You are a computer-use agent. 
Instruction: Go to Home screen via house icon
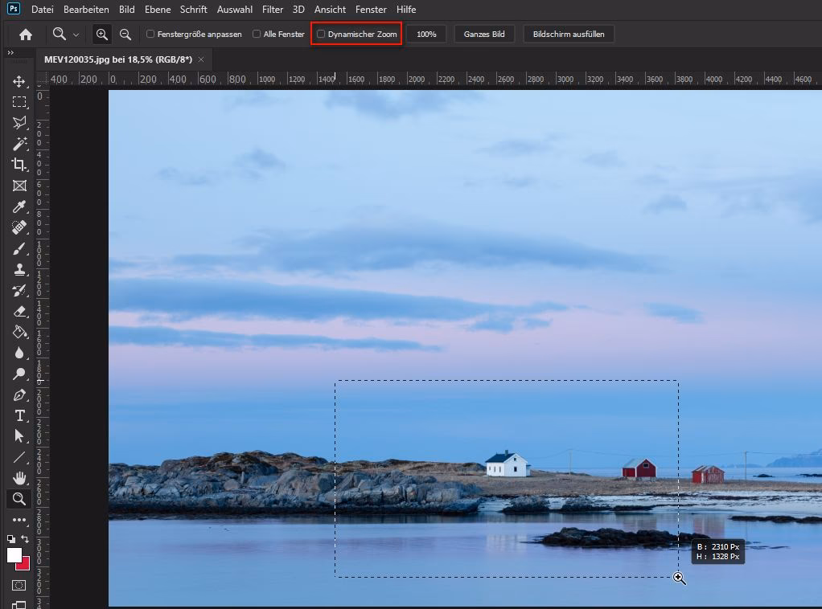tap(26, 35)
